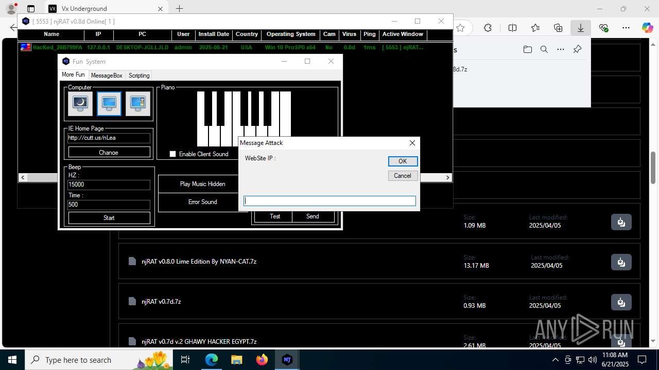Click the Install Date column header
Screen dimensions: 659x370
(x=214, y=34)
